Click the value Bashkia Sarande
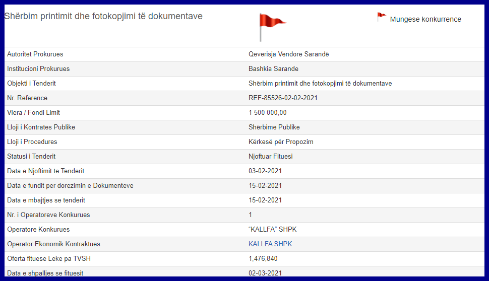 click(273, 69)
